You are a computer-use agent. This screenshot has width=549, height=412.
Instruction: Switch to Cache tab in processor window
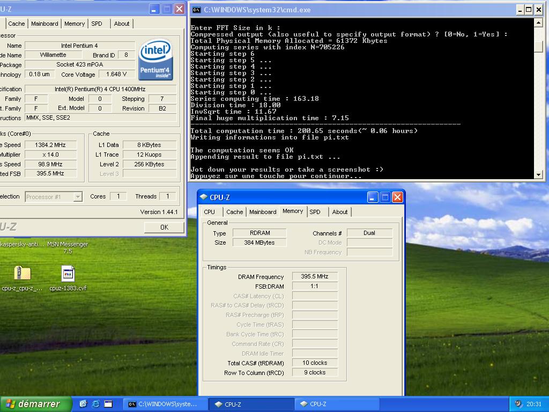pos(17,24)
